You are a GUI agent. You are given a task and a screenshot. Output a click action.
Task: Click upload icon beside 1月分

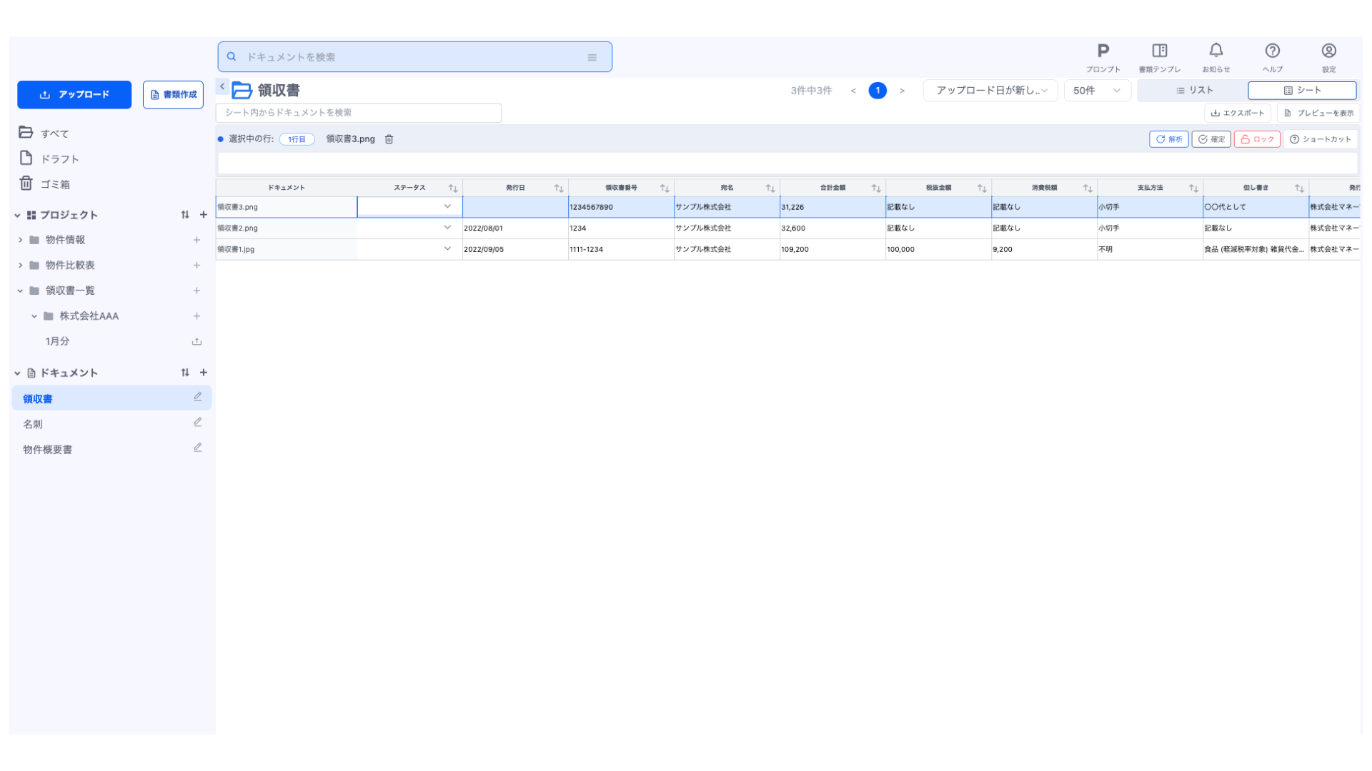(197, 342)
